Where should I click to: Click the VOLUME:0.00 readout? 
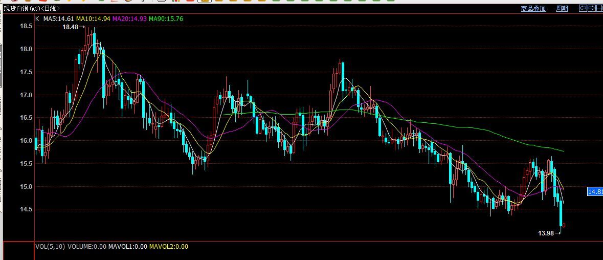[x=87, y=247]
